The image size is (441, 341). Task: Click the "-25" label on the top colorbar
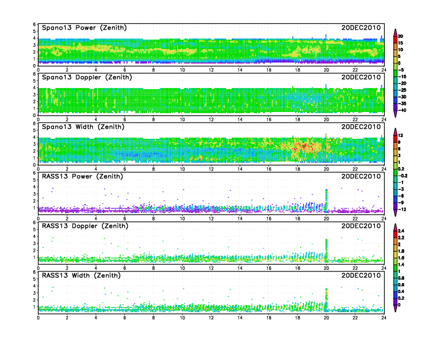point(402,90)
